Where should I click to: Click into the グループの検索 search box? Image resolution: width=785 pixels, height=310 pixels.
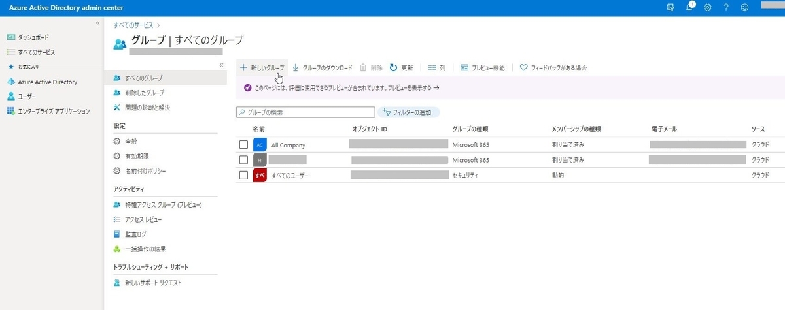(x=305, y=112)
